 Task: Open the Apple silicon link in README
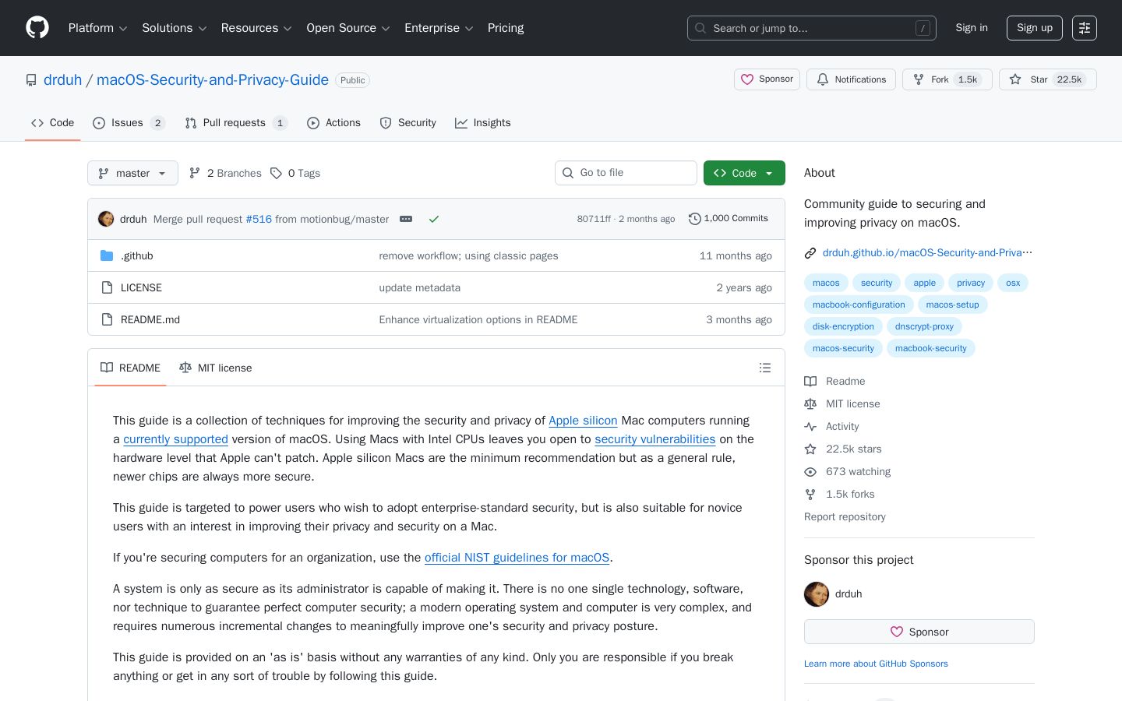[x=583, y=421]
